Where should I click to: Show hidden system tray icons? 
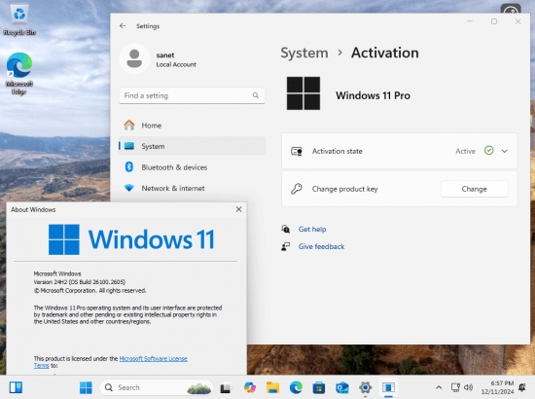(x=439, y=387)
